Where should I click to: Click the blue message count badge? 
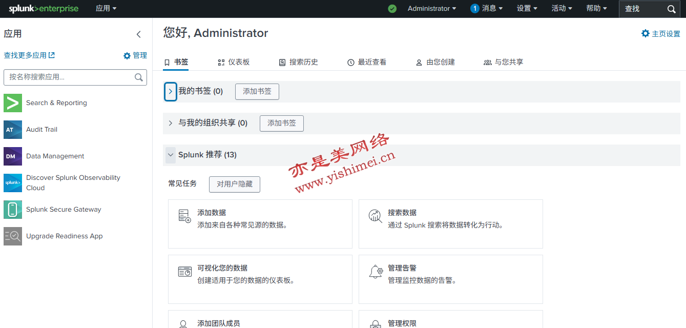point(474,9)
